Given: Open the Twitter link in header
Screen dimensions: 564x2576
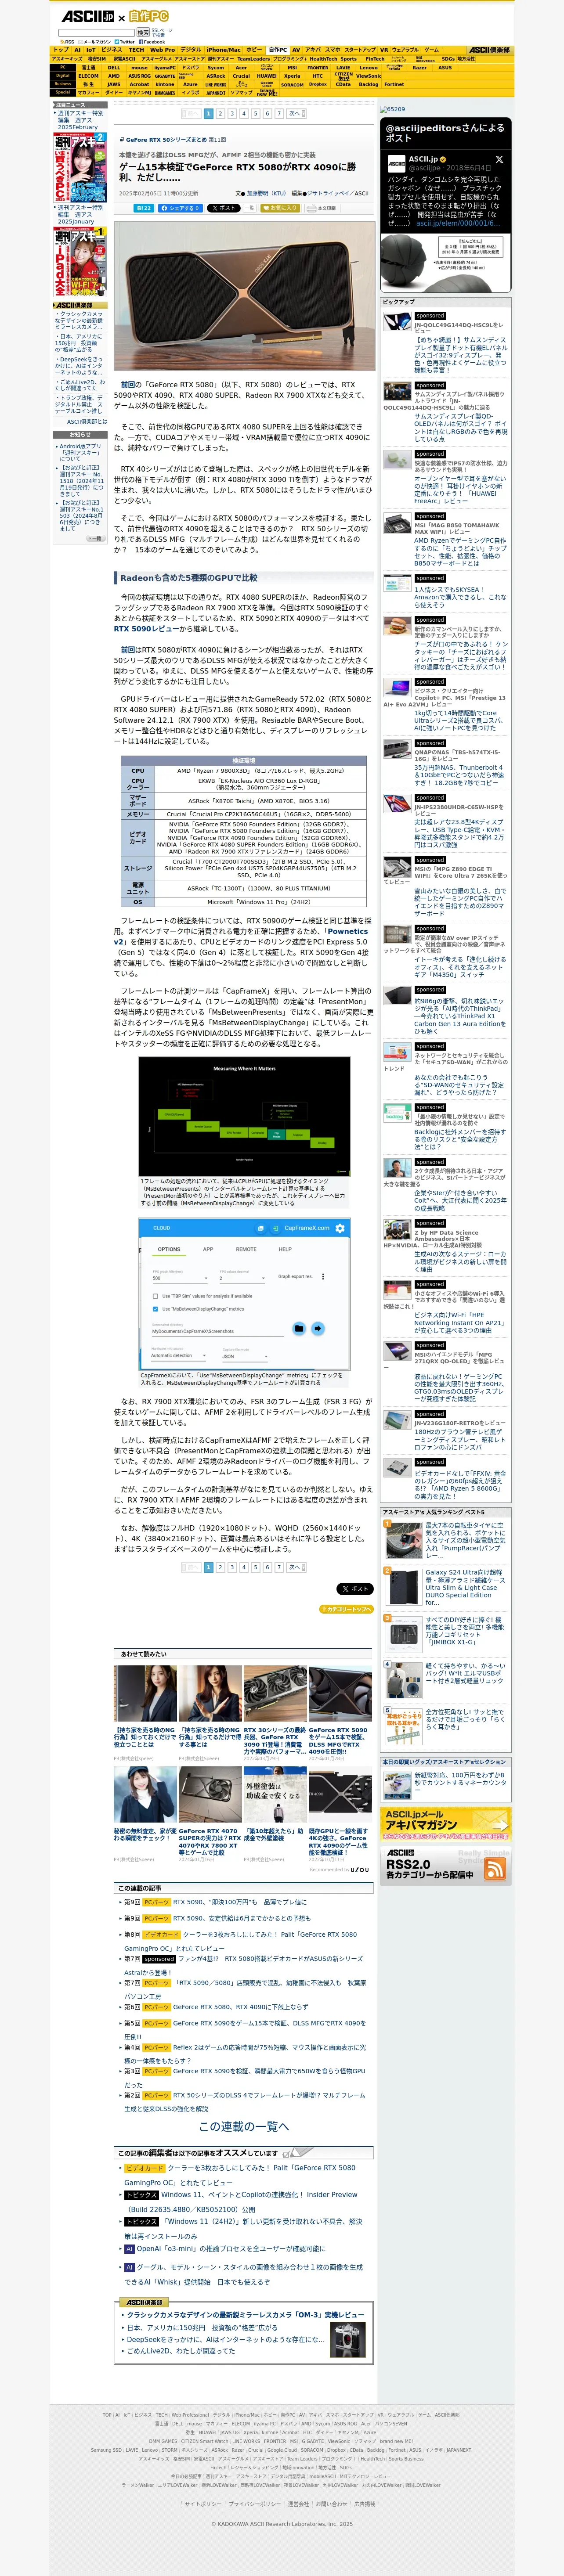Looking at the screenshot, I should 125,42.
